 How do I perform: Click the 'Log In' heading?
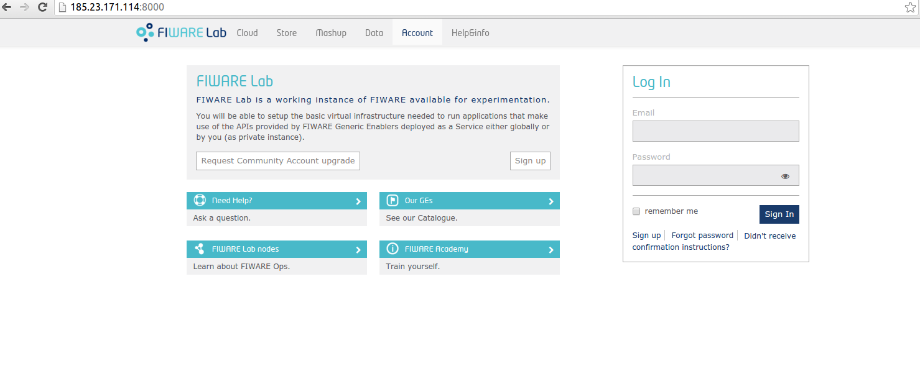click(651, 82)
